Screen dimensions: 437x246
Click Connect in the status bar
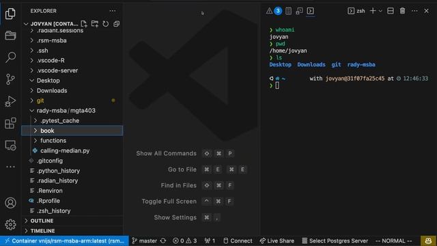coord(238,241)
